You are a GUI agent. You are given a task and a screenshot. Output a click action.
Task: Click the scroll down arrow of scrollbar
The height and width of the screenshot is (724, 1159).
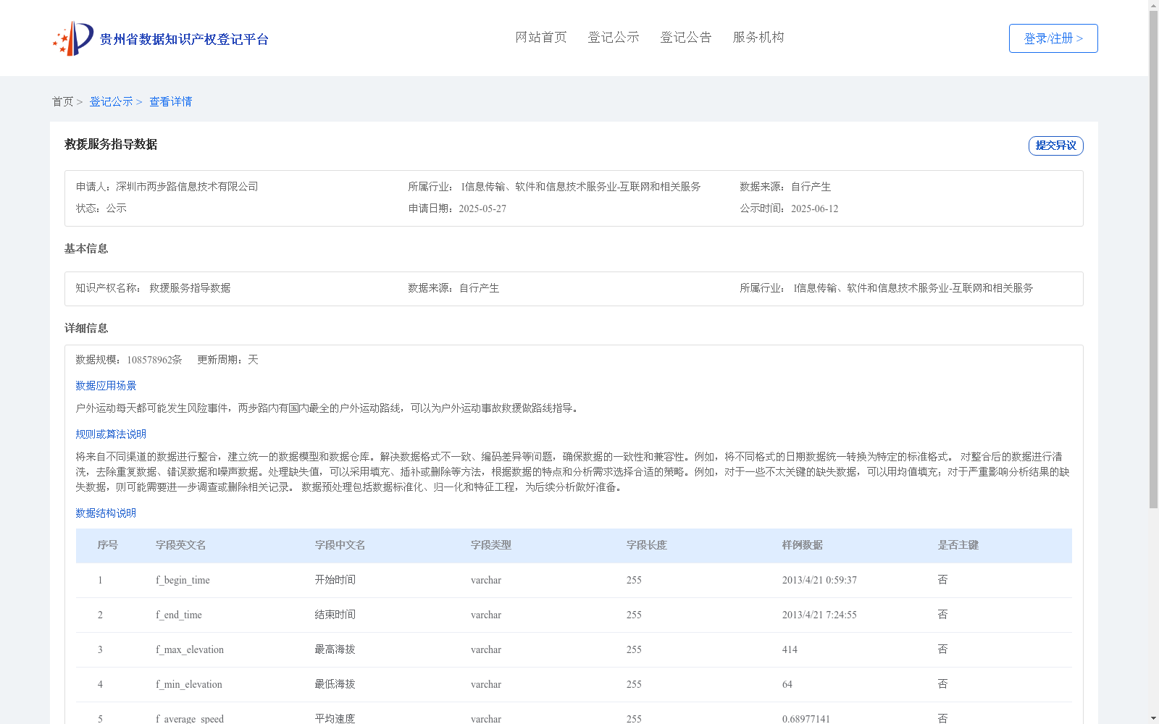pos(1153,718)
